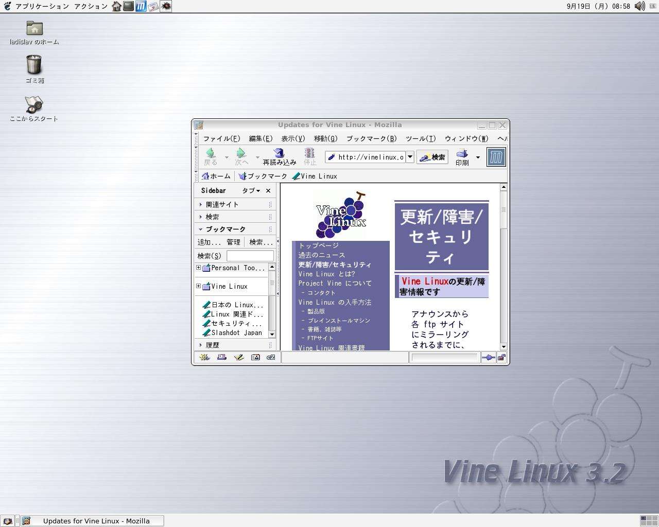Open the Address Book icon in status bar
The image size is (659, 527).
pos(255,357)
